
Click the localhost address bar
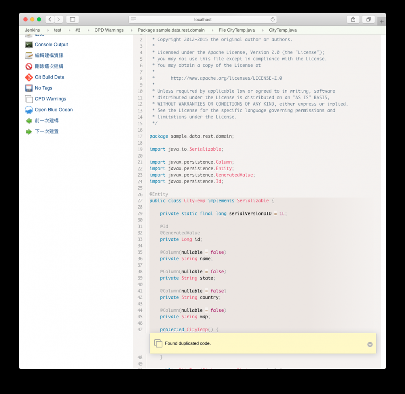tap(202, 19)
